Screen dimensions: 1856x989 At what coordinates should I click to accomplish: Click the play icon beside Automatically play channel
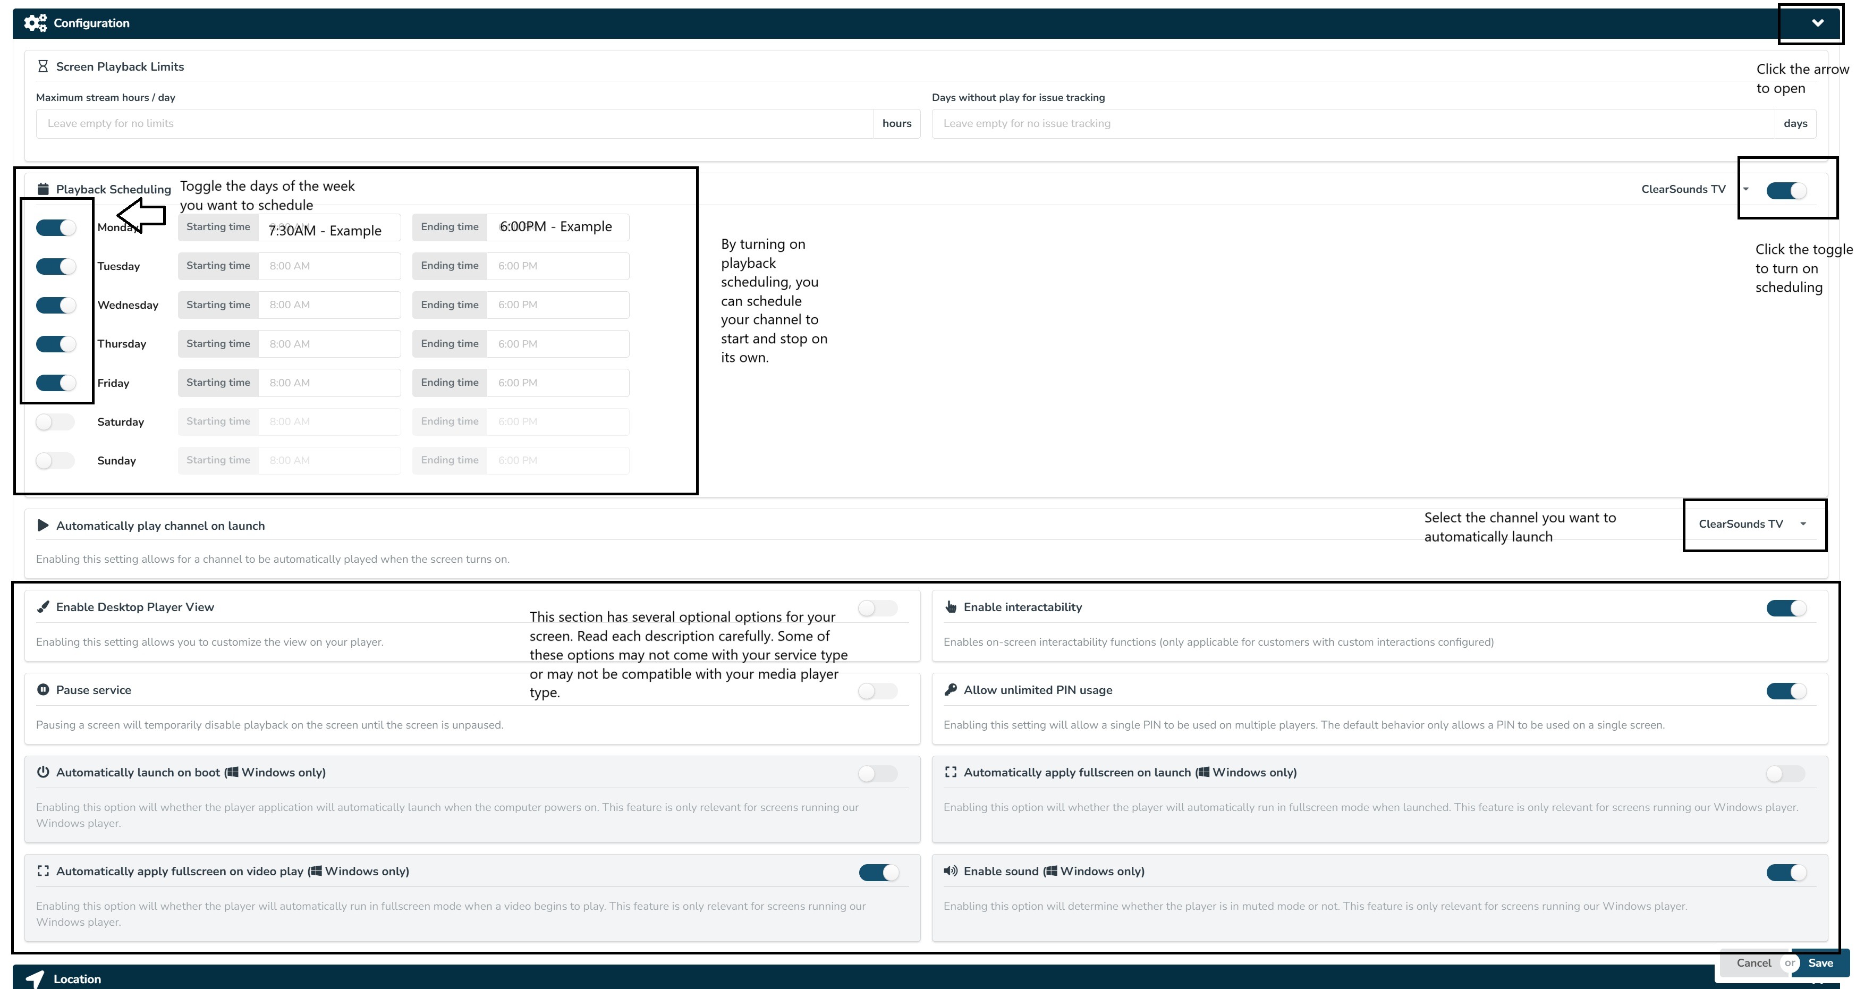point(43,526)
